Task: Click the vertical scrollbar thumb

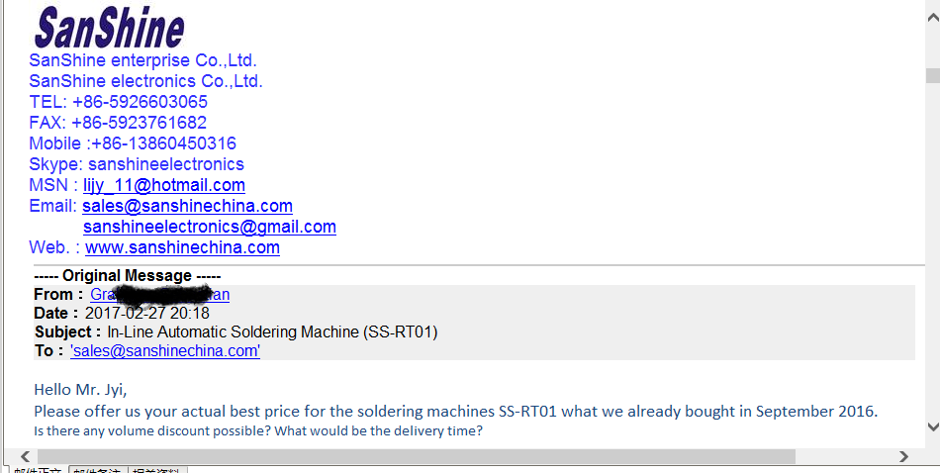Action: pyautogui.click(x=933, y=75)
